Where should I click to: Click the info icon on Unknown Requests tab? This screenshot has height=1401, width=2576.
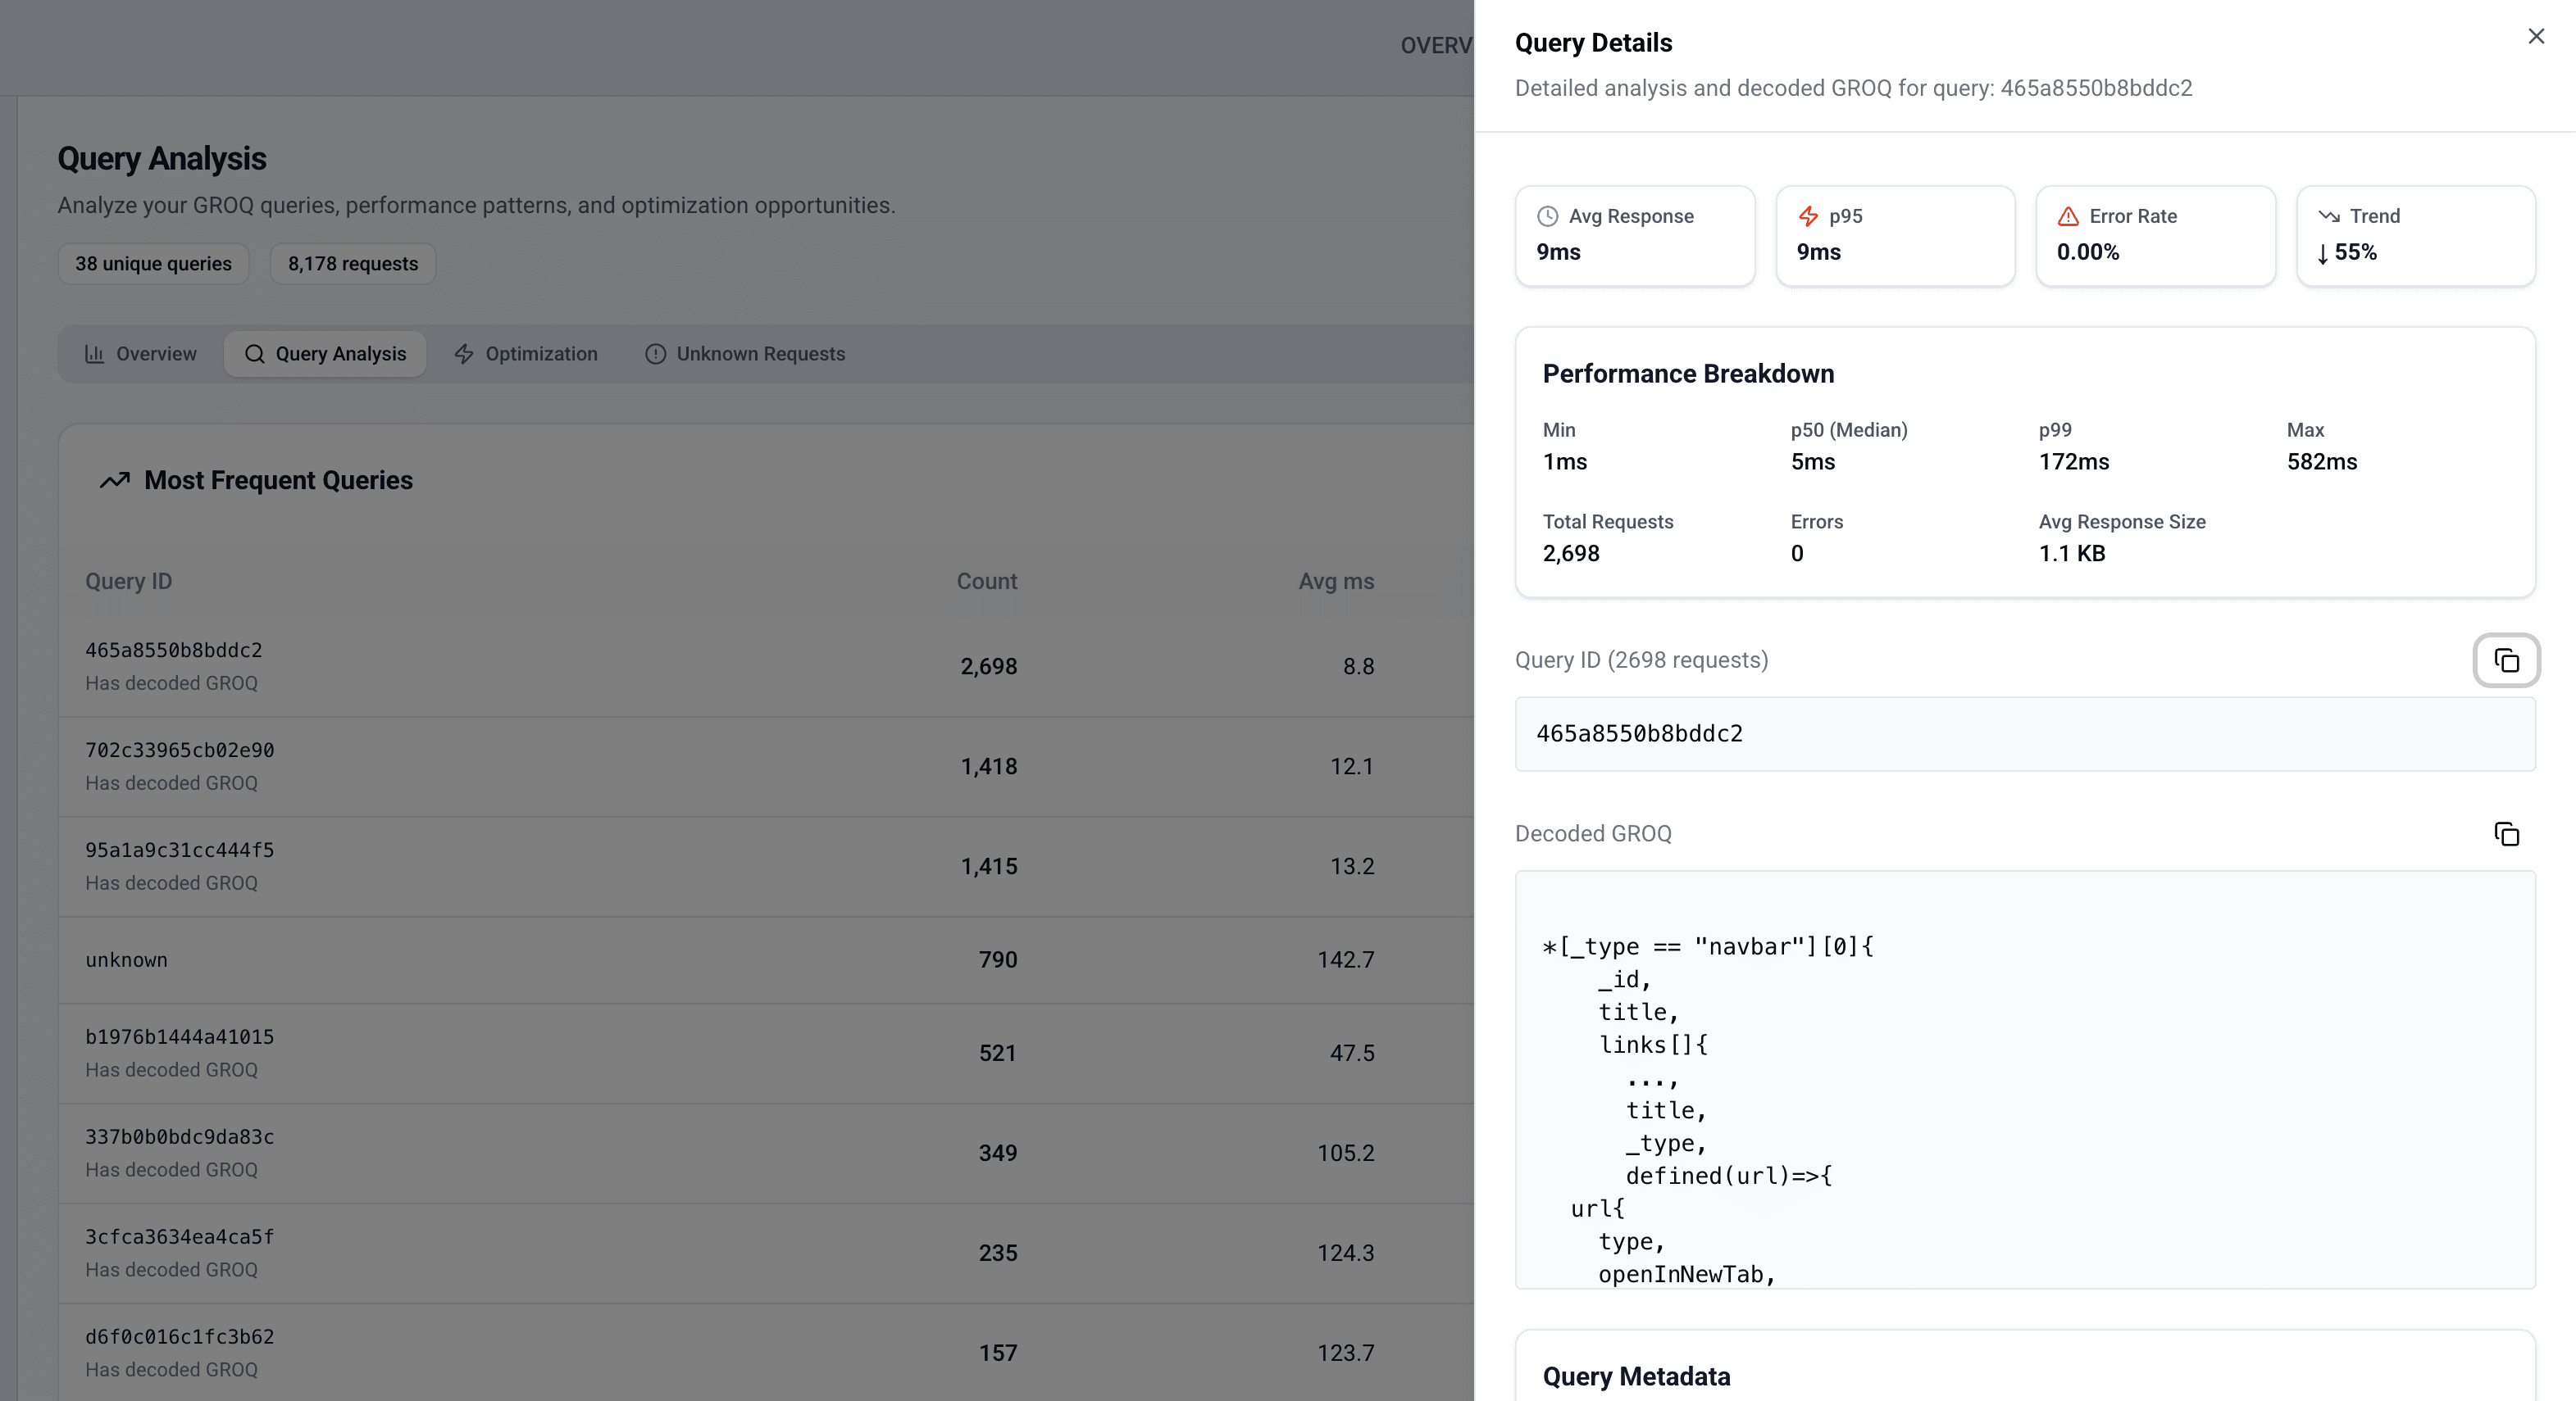[655, 354]
